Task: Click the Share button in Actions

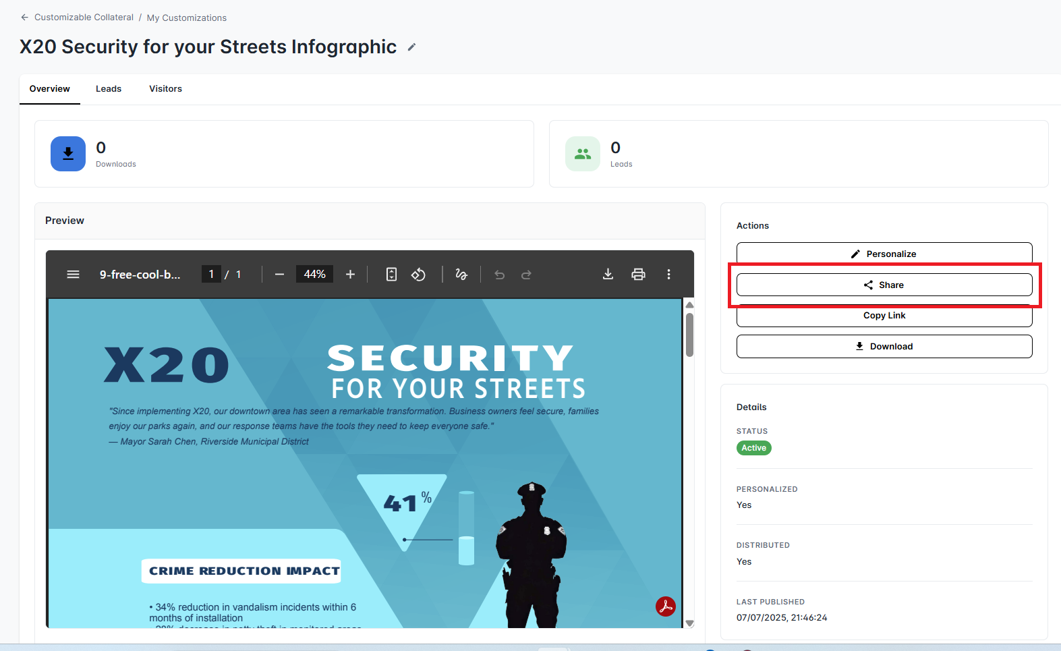Action: pyautogui.click(x=884, y=285)
